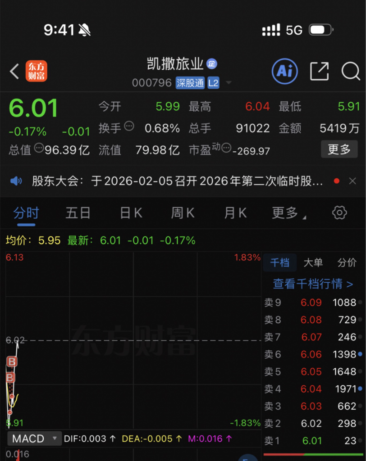Switch to the 周K tab
Screen dimensions: 366x461
coord(183,213)
